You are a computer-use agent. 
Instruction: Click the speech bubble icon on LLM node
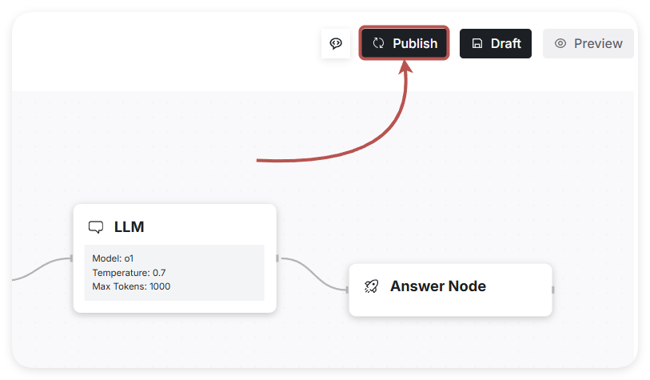[x=96, y=227]
